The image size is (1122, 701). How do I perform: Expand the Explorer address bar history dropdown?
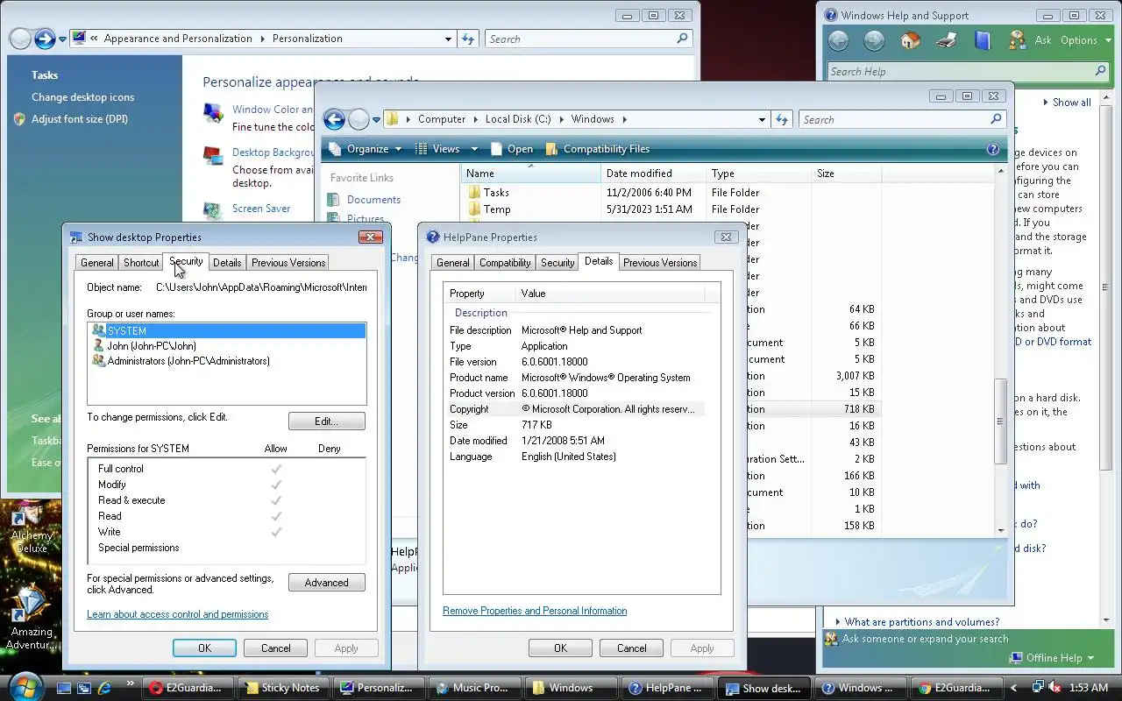coord(762,119)
